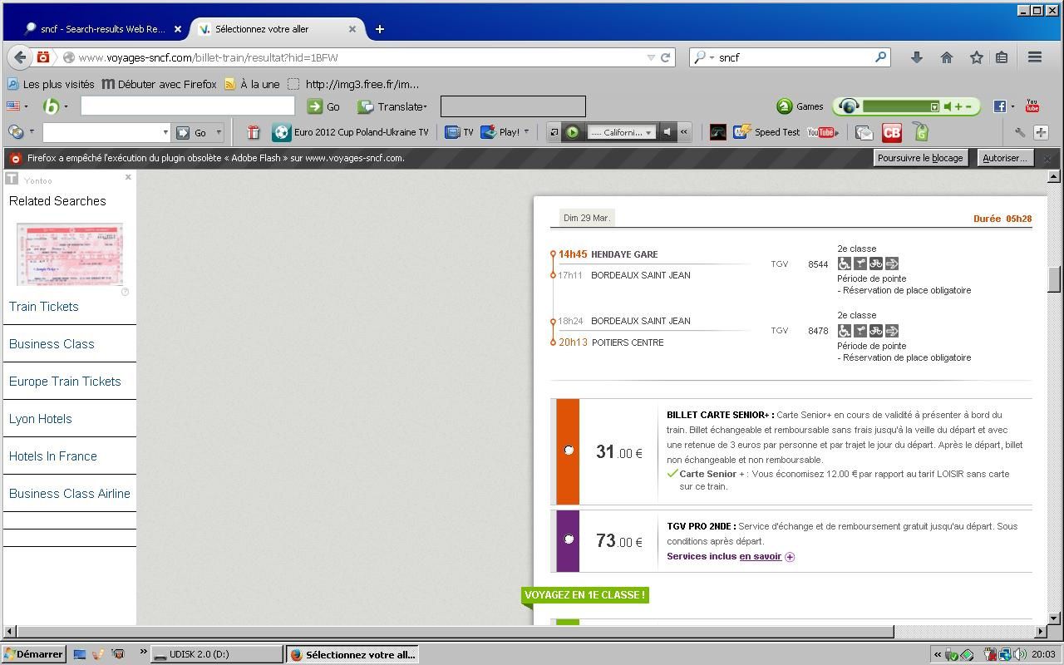
Task: Click Poursuivre le blocage button
Action: tap(920, 158)
